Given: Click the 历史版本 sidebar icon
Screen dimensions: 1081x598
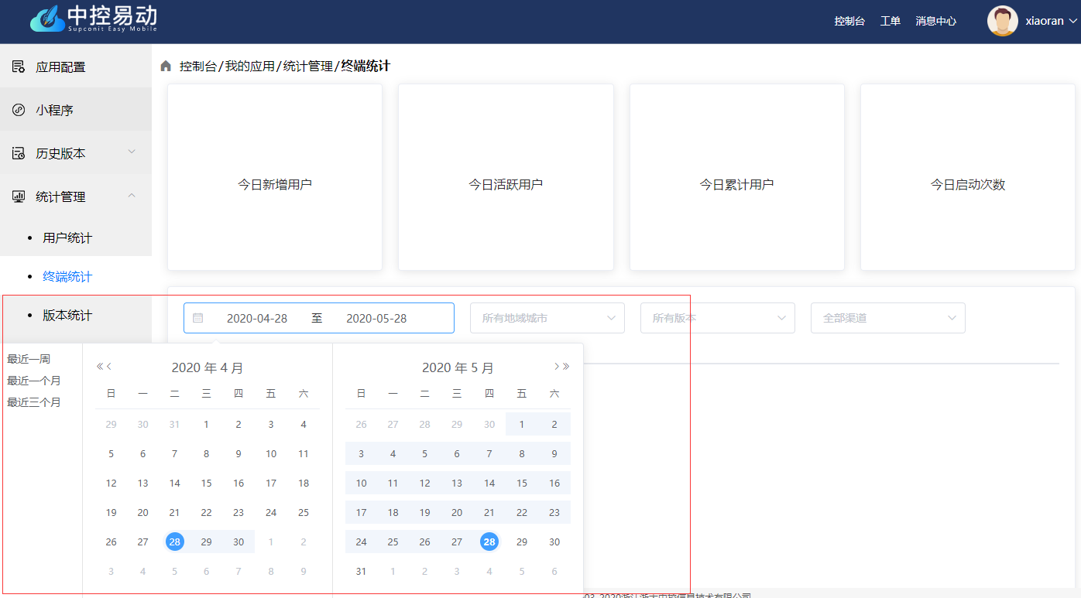Looking at the screenshot, I should click(19, 153).
